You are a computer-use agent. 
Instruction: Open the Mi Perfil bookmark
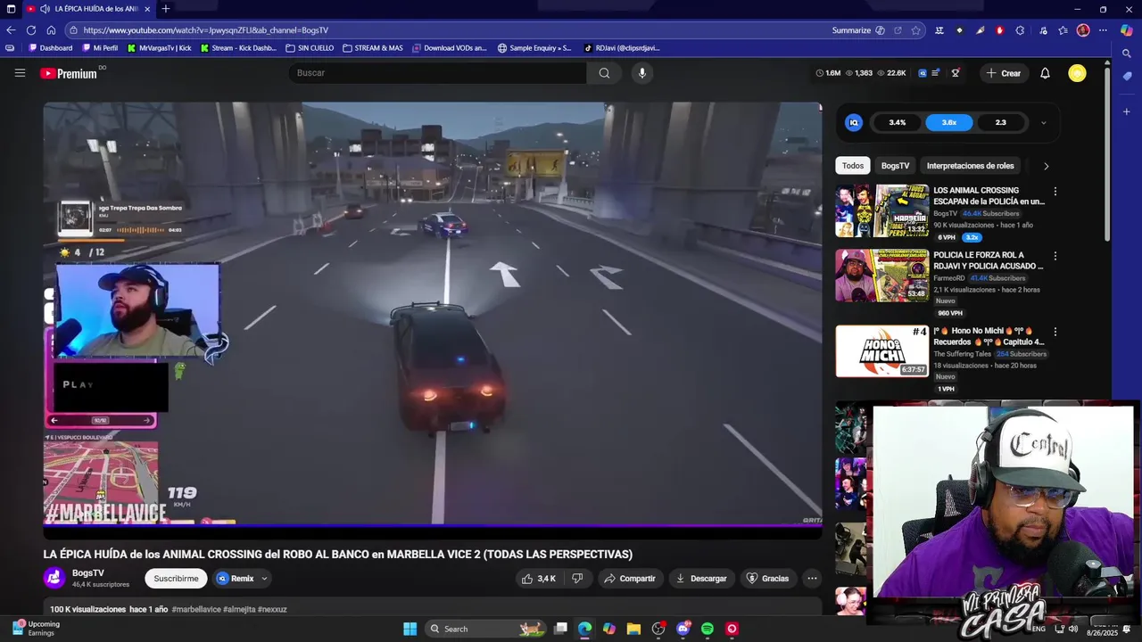(x=100, y=48)
